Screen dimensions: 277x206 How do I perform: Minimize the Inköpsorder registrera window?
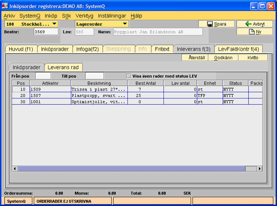[254, 6]
